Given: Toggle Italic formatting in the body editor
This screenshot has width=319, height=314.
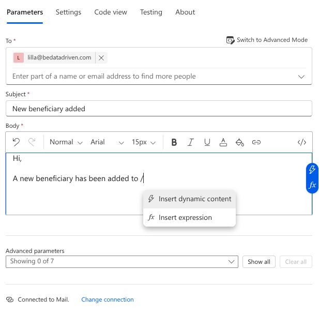Looking at the screenshot, I should (190, 142).
